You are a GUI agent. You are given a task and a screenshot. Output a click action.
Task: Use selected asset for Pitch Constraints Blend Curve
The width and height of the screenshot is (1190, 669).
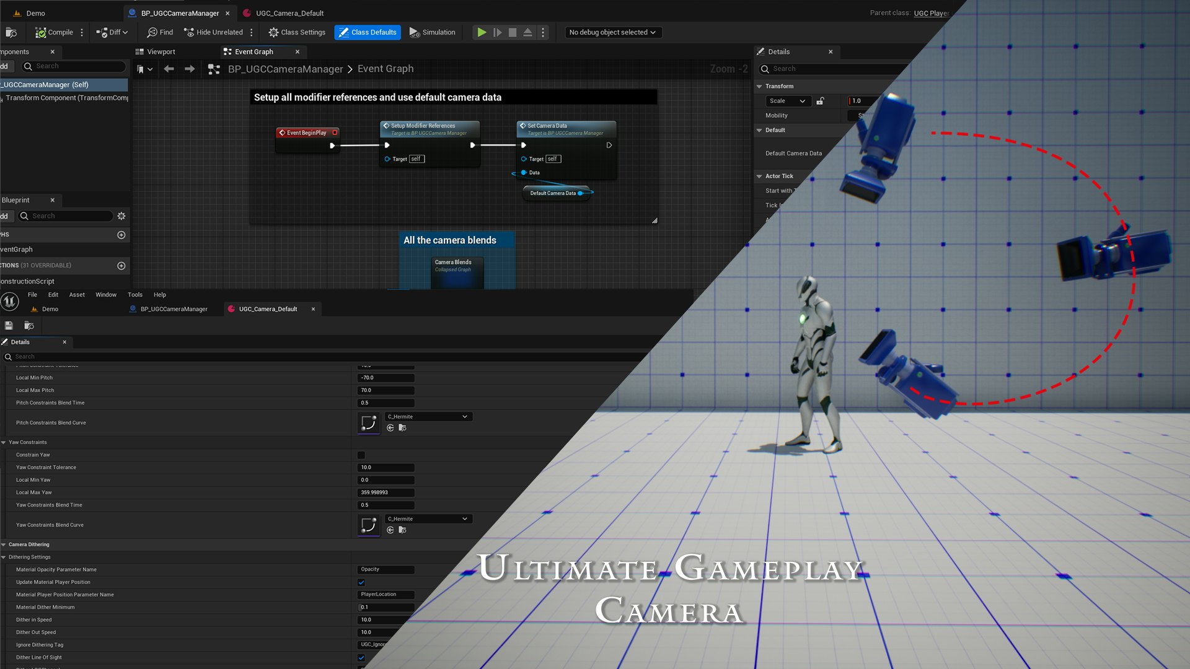(x=390, y=427)
